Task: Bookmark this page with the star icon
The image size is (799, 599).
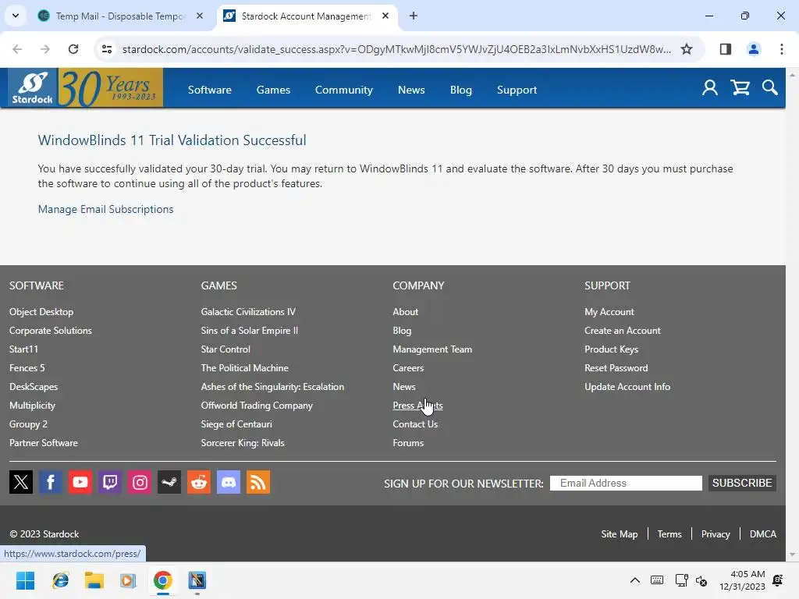Action: point(687,49)
